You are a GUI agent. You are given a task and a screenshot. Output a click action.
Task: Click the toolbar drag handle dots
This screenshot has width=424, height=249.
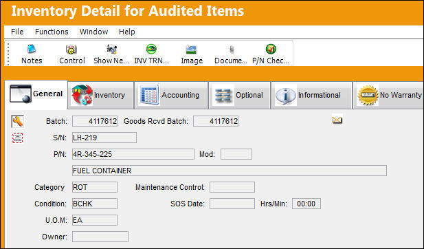point(8,54)
